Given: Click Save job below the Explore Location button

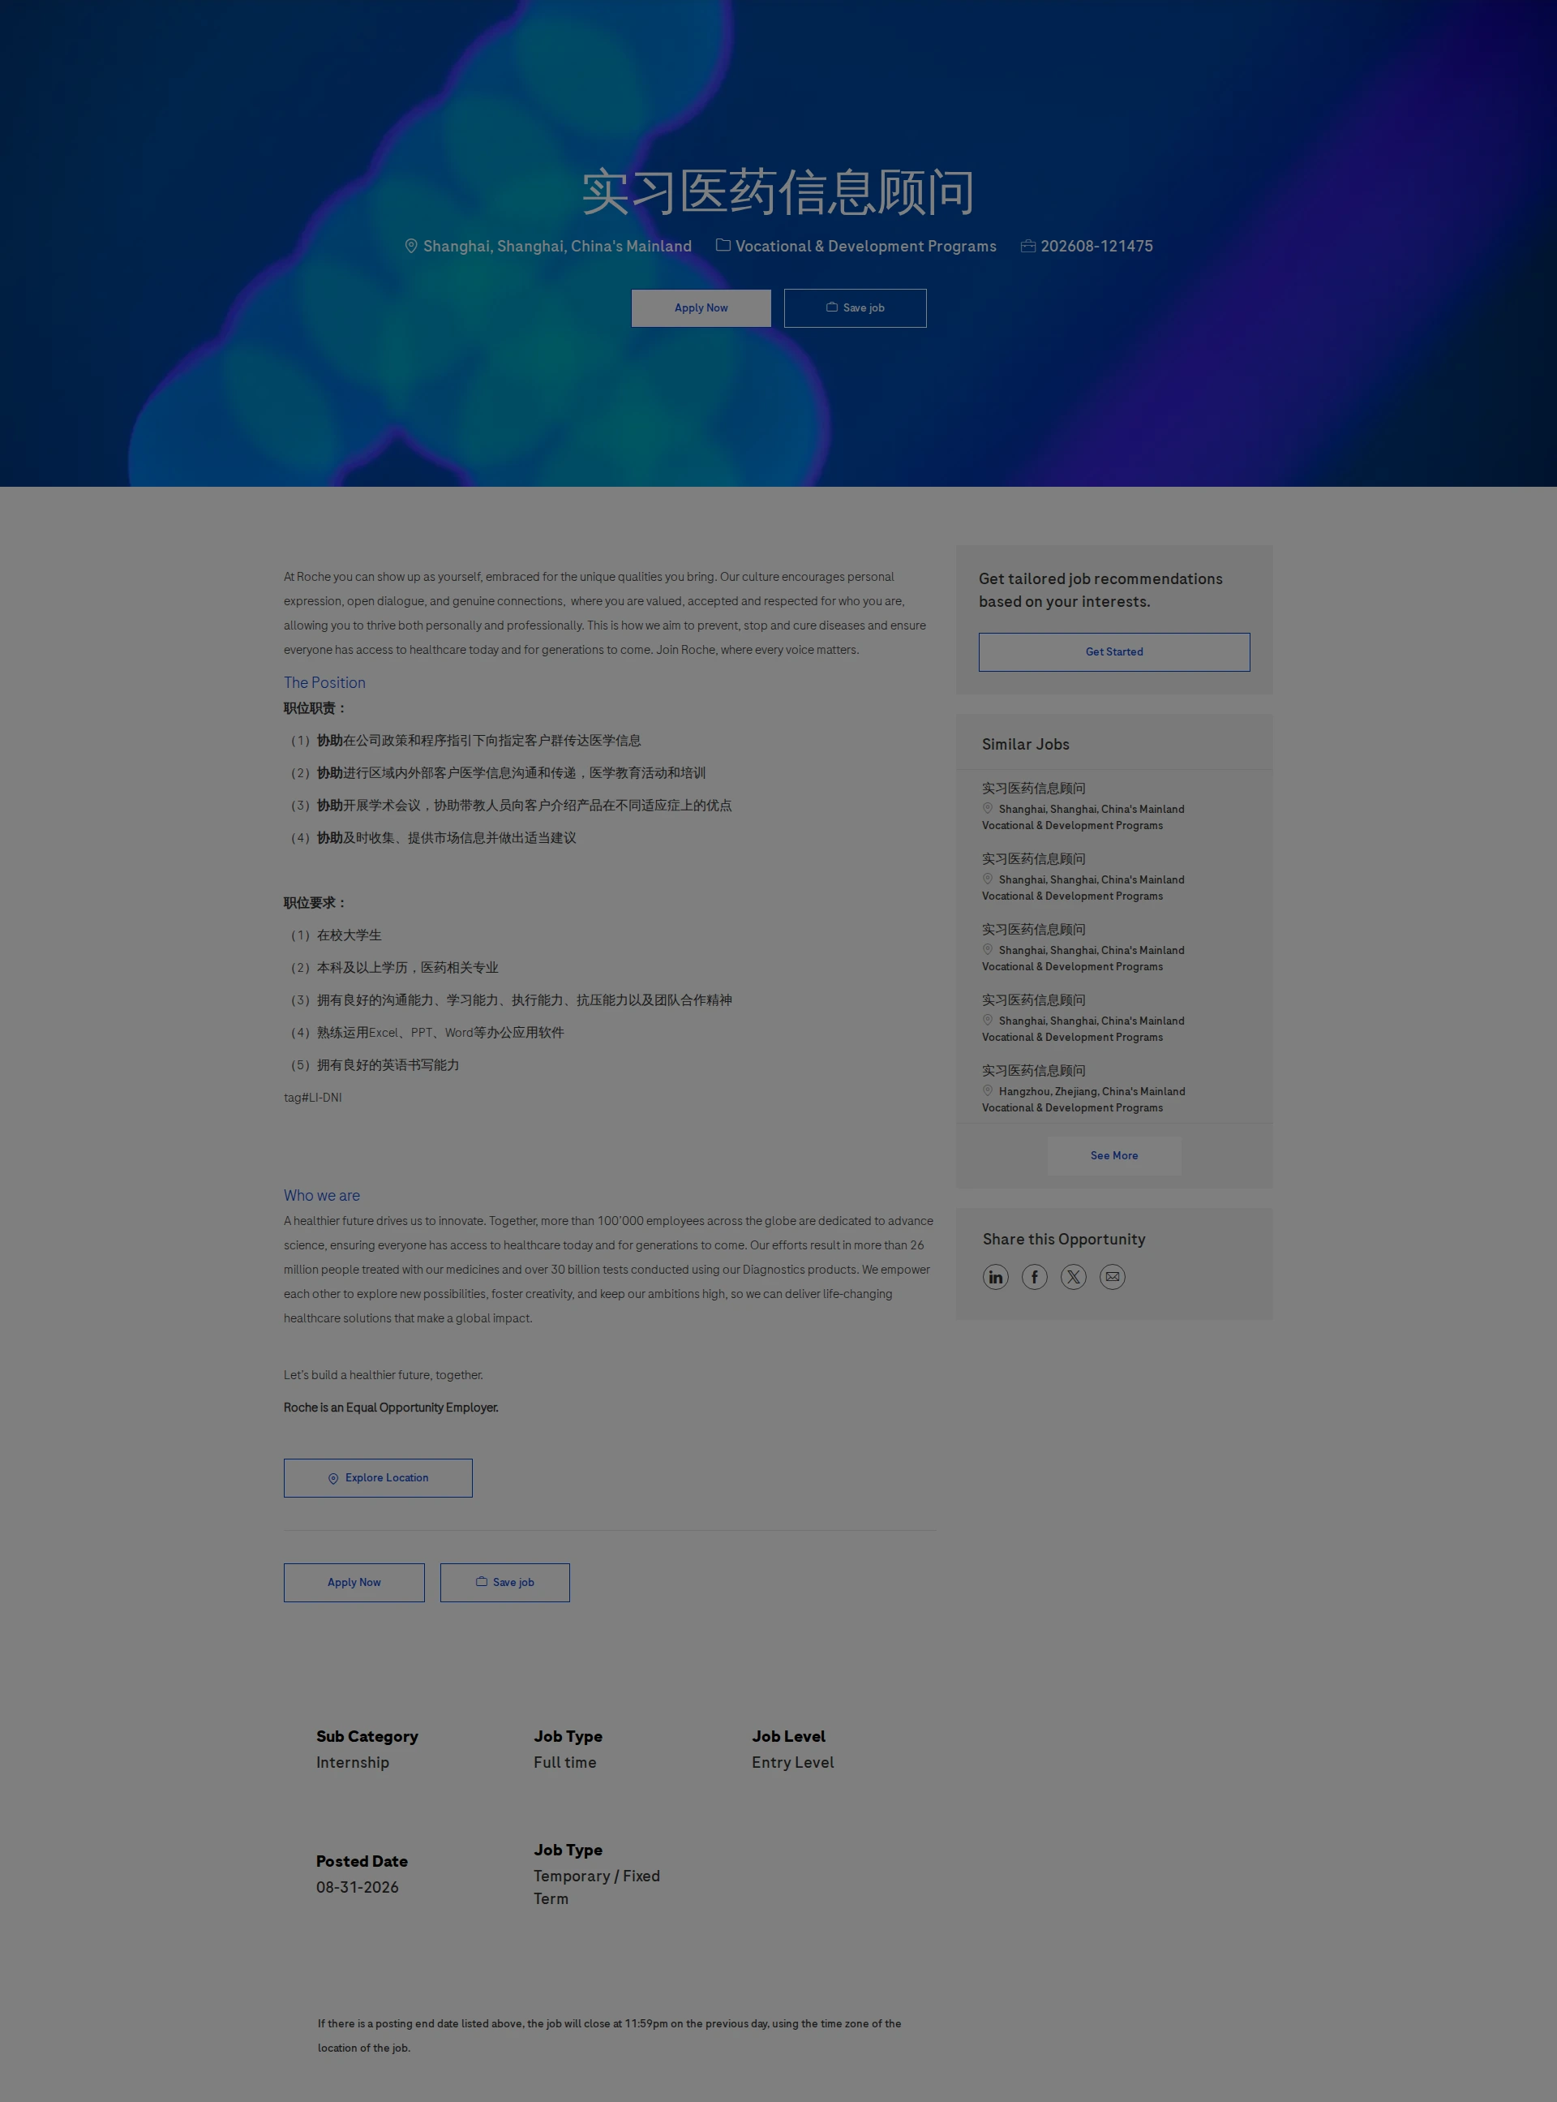Looking at the screenshot, I should pyautogui.click(x=505, y=1583).
